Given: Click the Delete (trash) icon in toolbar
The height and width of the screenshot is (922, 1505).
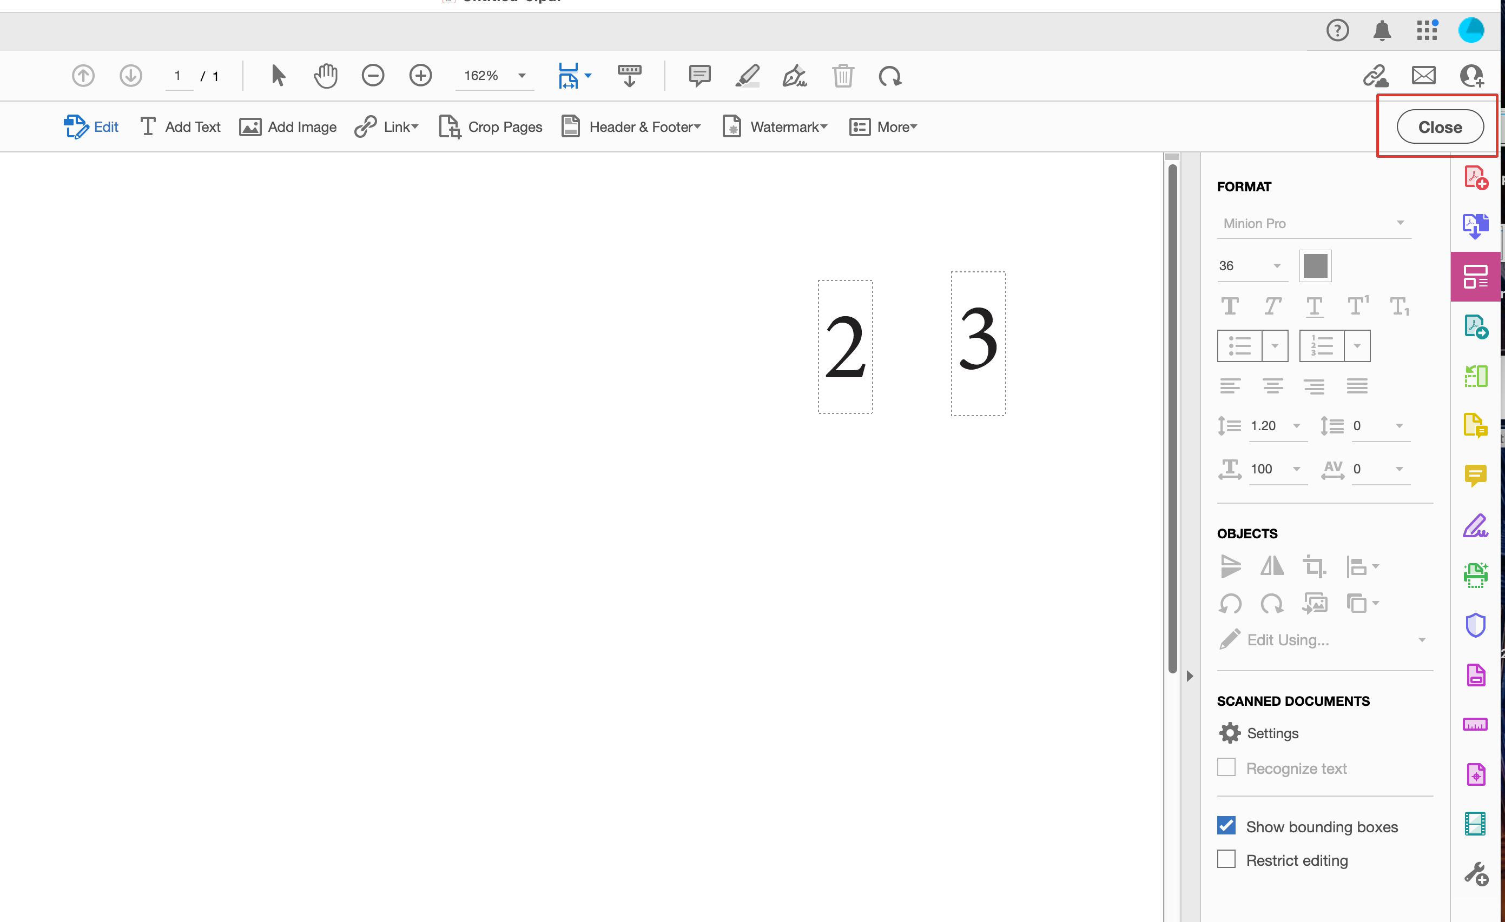Looking at the screenshot, I should [843, 75].
